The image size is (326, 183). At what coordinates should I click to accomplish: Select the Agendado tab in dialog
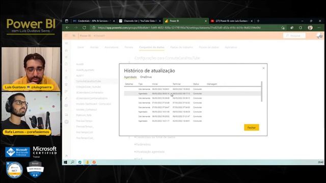click(x=130, y=77)
